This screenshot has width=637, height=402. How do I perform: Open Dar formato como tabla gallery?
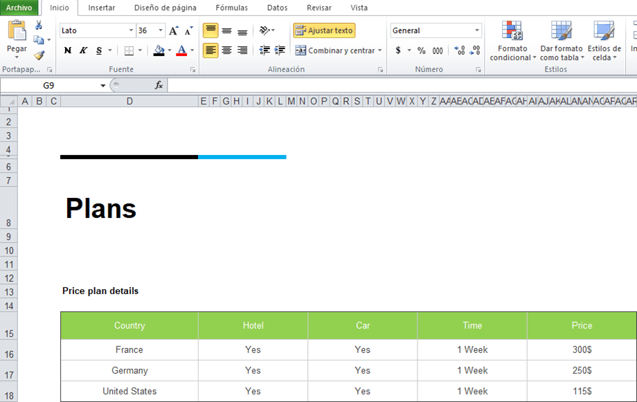click(x=562, y=41)
